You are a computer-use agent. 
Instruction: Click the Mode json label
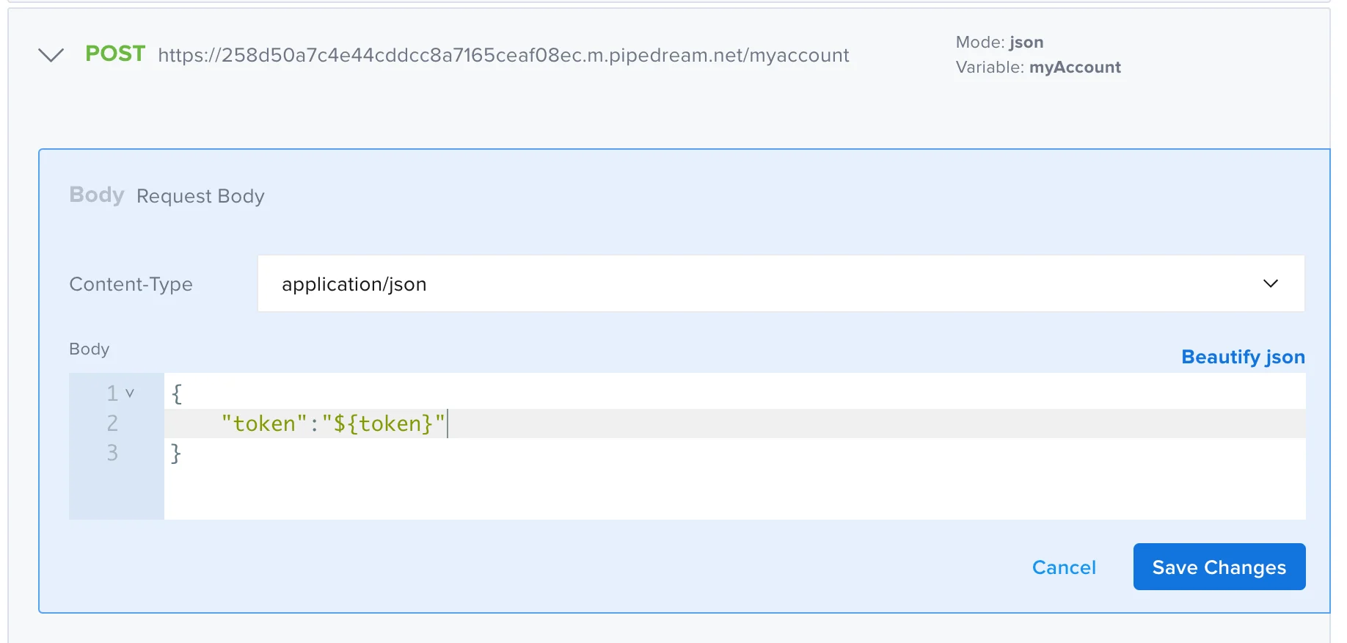coord(999,43)
